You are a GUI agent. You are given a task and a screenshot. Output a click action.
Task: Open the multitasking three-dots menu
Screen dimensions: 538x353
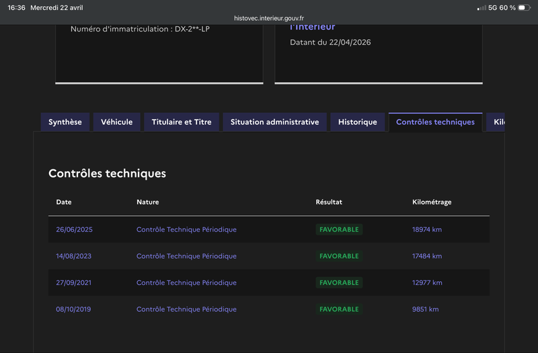click(269, 5)
